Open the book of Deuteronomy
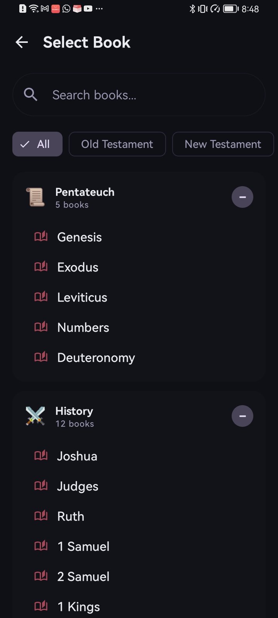 click(x=96, y=358)
